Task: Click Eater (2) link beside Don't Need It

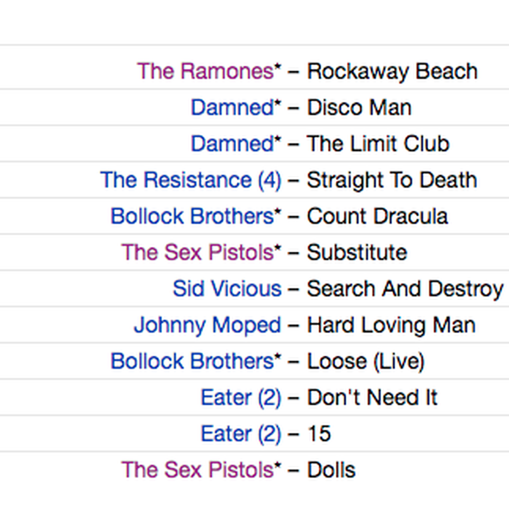Action: [x=241, y=398]
